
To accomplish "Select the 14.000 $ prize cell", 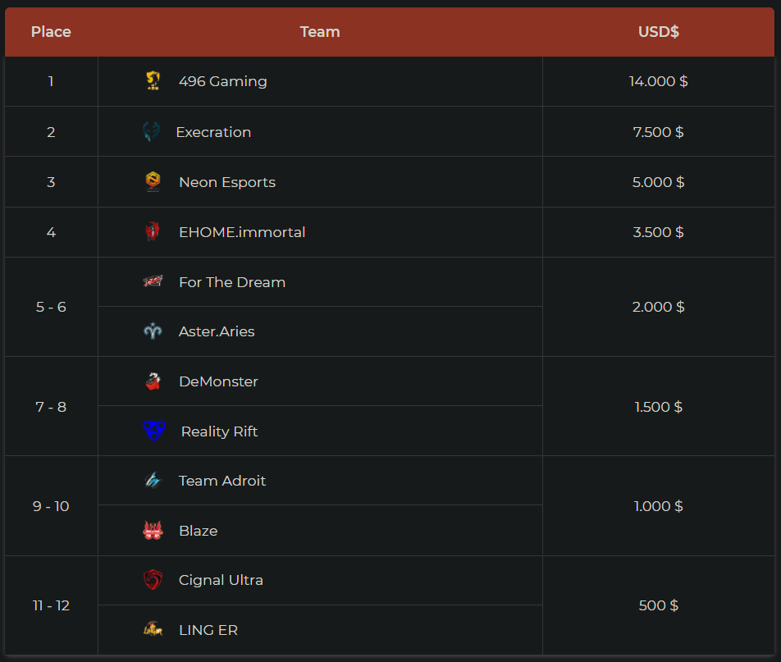I will click(x=659, y=81).
